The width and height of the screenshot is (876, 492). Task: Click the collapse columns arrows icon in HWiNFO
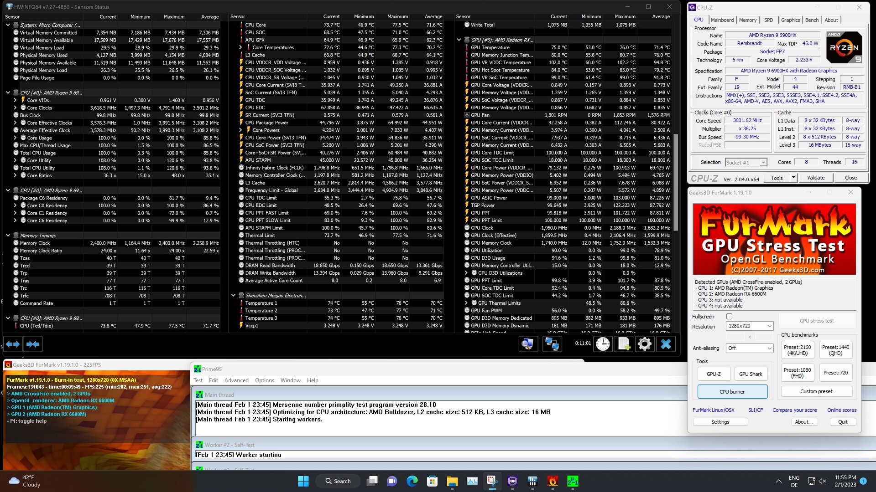33,344
